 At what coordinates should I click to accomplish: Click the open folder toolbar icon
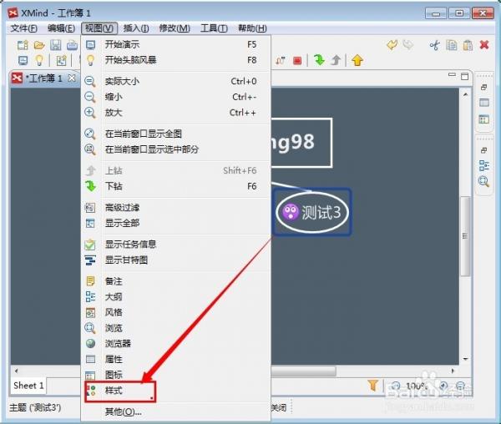point(39,45)
